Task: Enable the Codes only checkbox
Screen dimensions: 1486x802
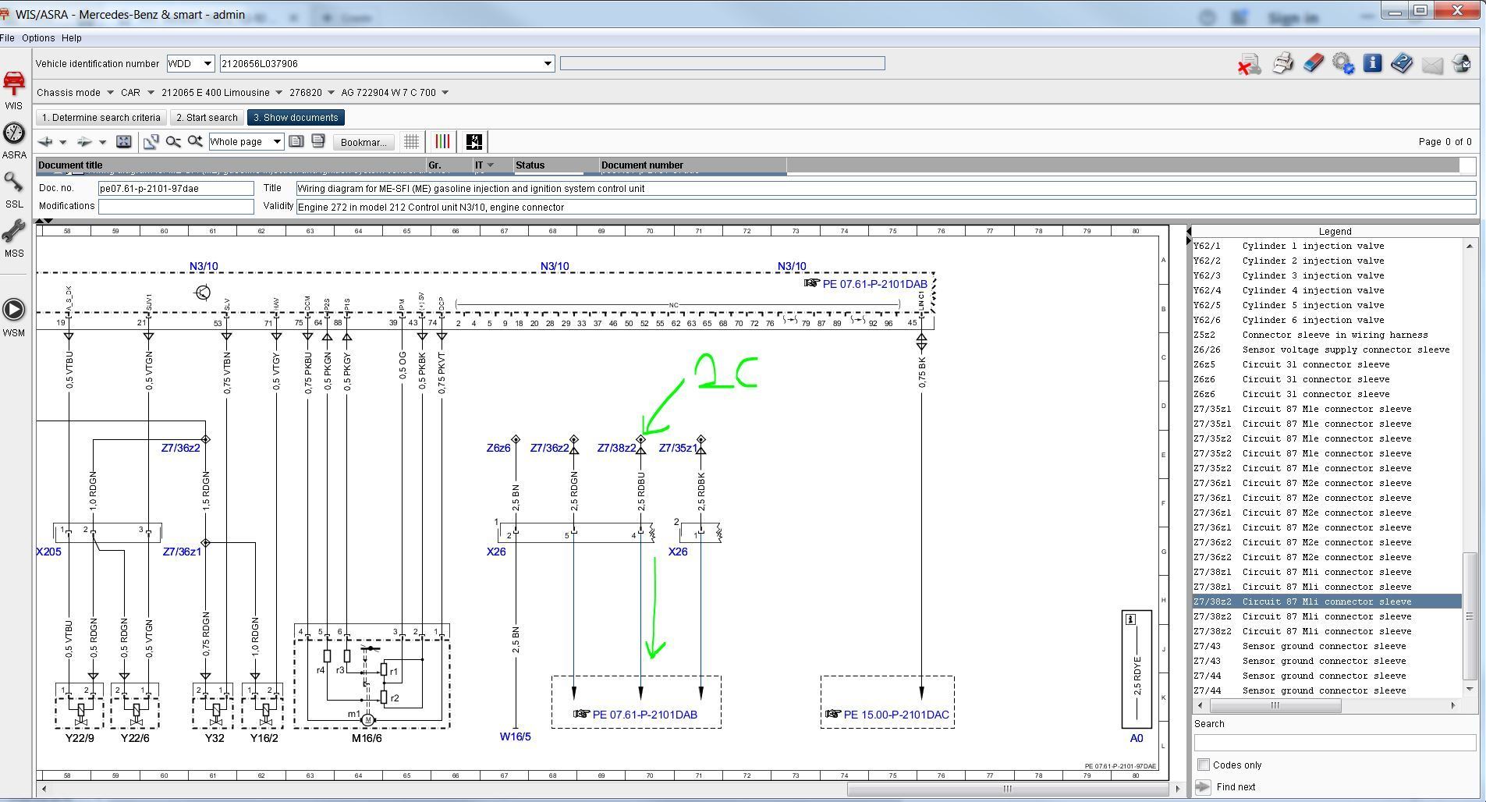Action: (1204, 765)
